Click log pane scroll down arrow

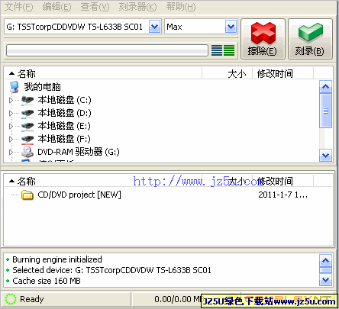(325, 280)
